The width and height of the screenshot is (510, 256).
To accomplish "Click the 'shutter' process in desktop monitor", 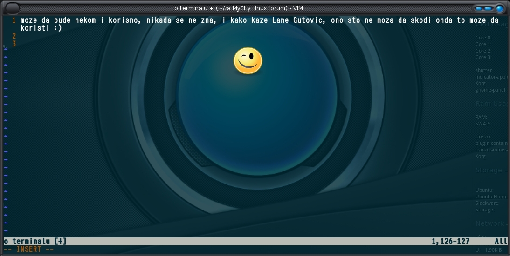I will 483,70.
